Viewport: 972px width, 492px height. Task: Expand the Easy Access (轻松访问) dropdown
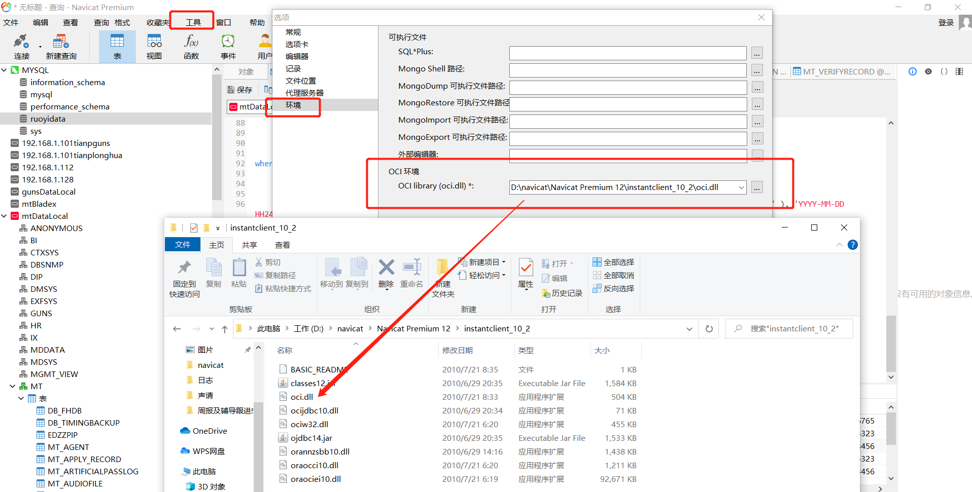point(504,275)
